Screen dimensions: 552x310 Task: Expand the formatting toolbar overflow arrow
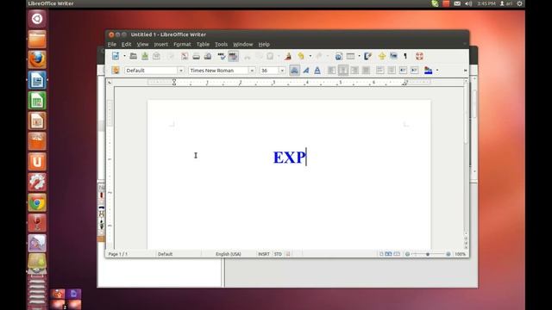pos(466,71)
